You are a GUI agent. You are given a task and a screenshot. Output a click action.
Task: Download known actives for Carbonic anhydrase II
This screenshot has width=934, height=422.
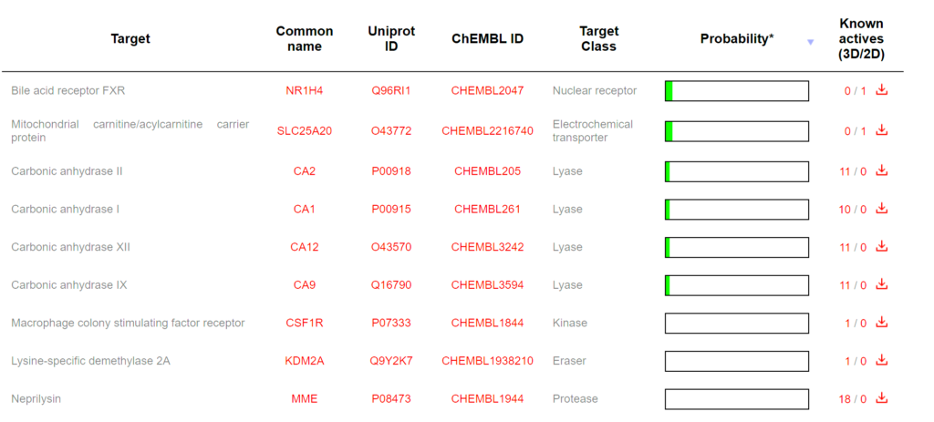pyautogui.click(x=881, y=171)
